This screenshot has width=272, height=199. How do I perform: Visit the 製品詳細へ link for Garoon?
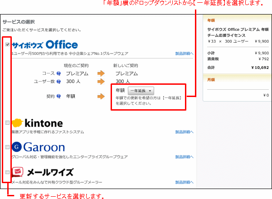(184, 157)
